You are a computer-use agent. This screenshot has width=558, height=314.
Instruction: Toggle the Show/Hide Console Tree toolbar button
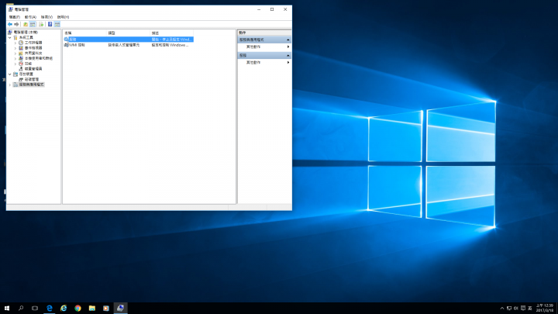[x=33, y=24]
